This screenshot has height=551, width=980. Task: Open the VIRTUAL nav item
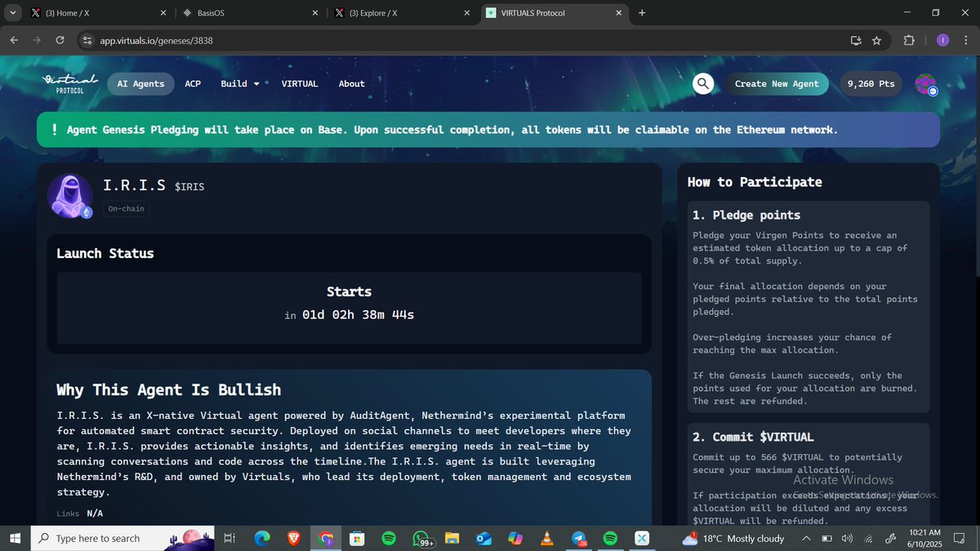(300, 83)
